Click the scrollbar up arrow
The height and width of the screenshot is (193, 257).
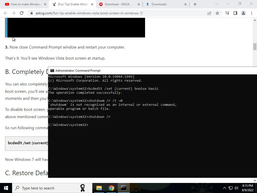tap(255, 20)
